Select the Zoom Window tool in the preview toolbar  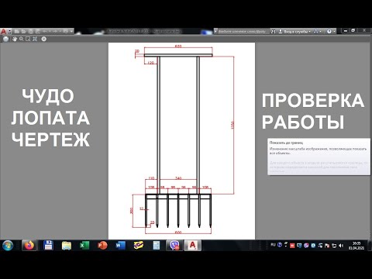tap(28, 39)
